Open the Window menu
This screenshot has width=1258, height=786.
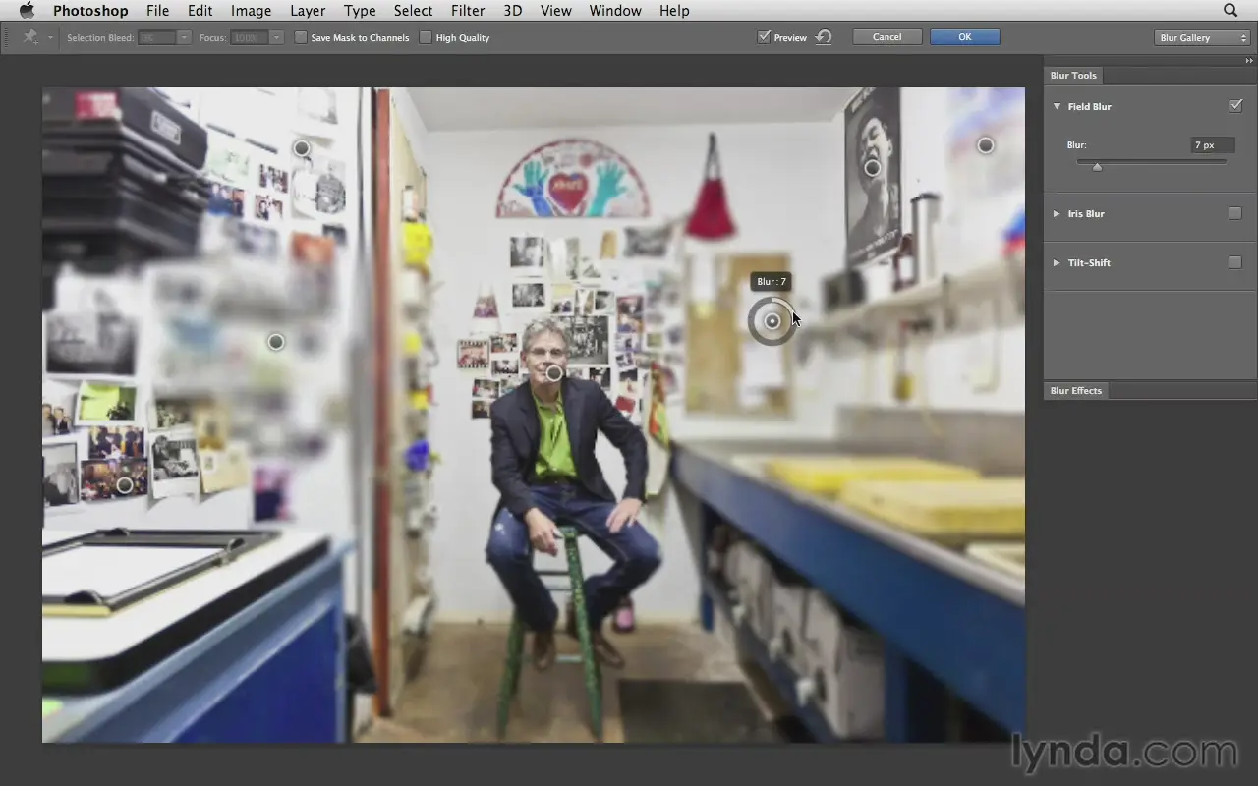point(615,10)
